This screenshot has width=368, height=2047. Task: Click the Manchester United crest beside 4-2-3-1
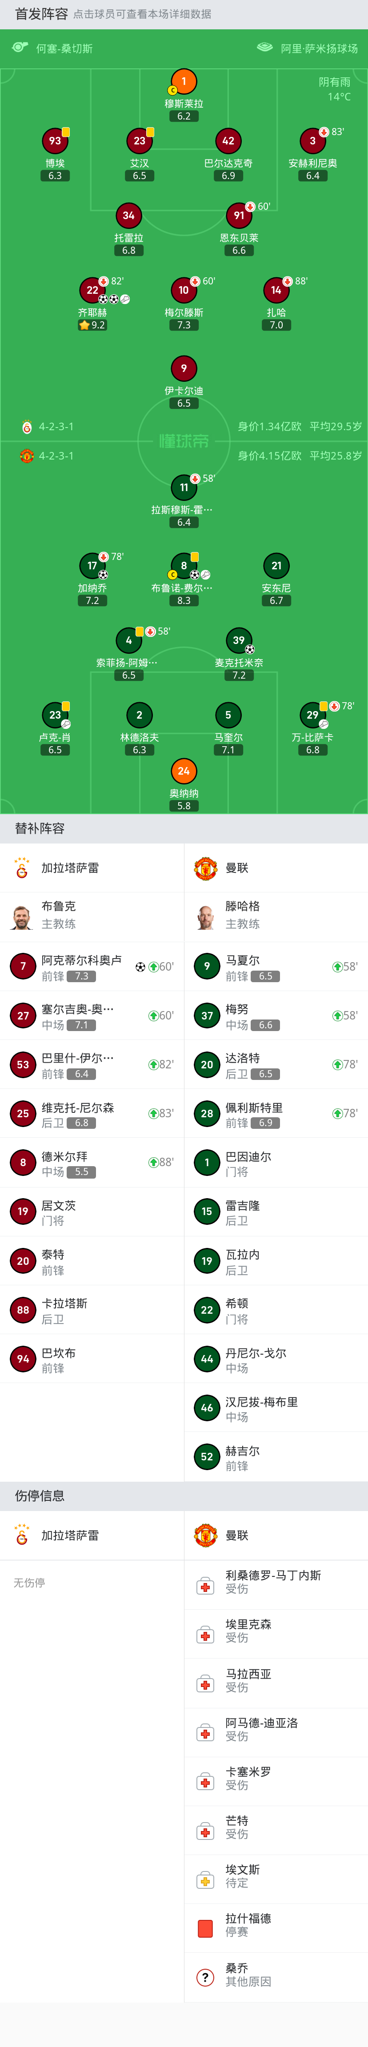click(27, 456)
